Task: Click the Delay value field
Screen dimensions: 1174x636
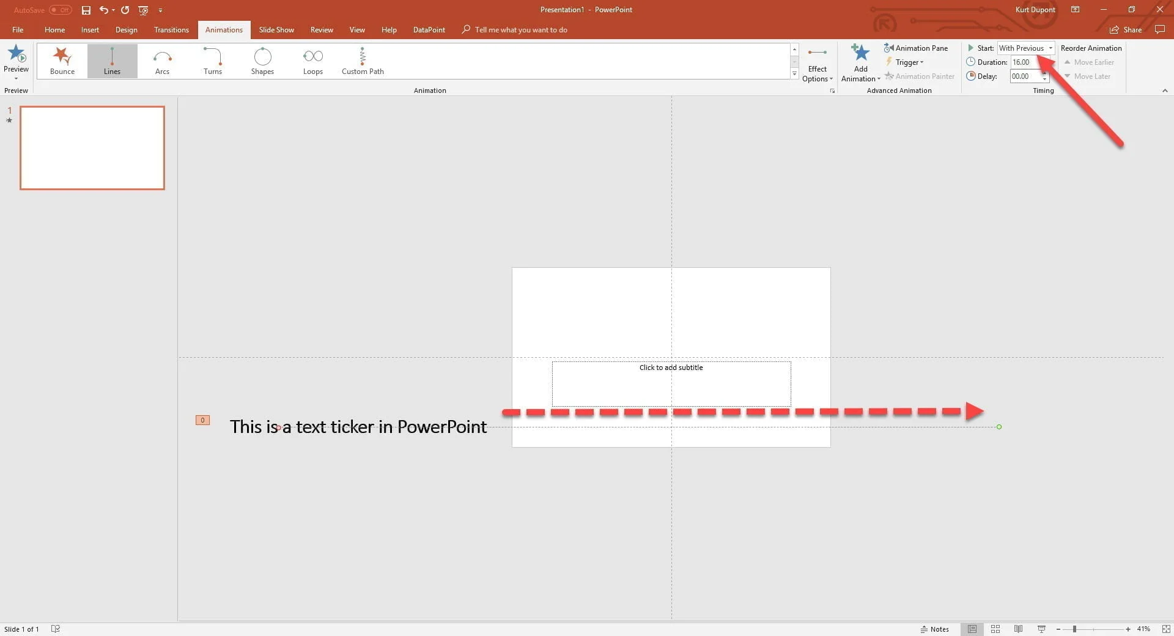Action: (x=1025, y=76)
